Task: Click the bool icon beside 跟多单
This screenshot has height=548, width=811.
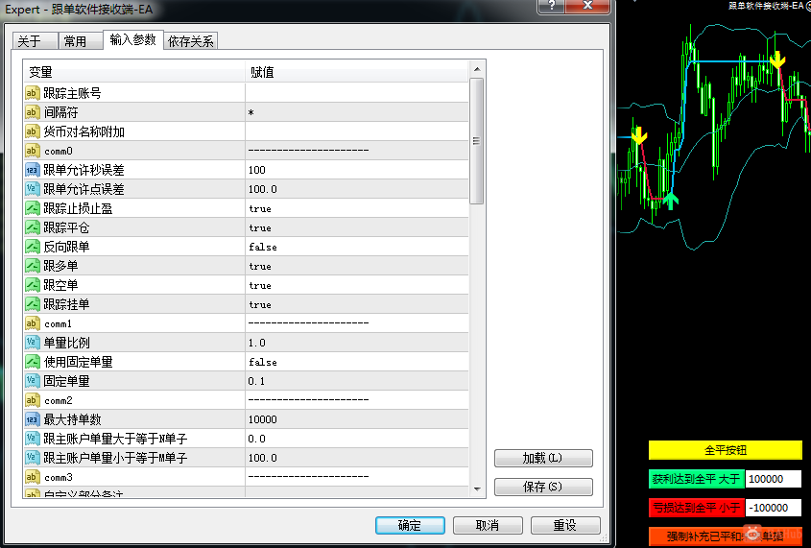Action: (33, 266)
